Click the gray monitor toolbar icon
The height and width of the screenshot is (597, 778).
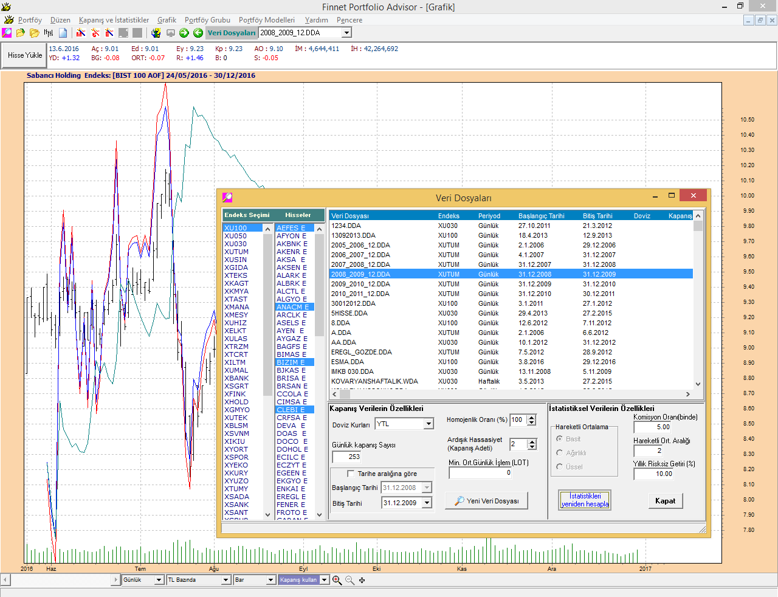[170, 33]
